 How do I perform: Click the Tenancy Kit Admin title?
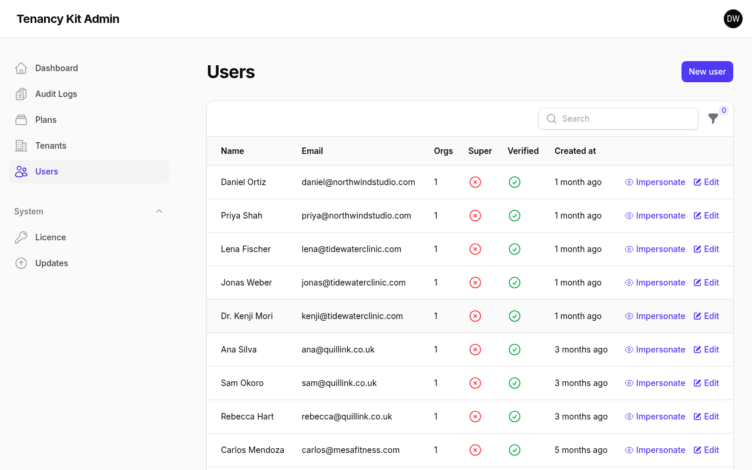(68, 19)
